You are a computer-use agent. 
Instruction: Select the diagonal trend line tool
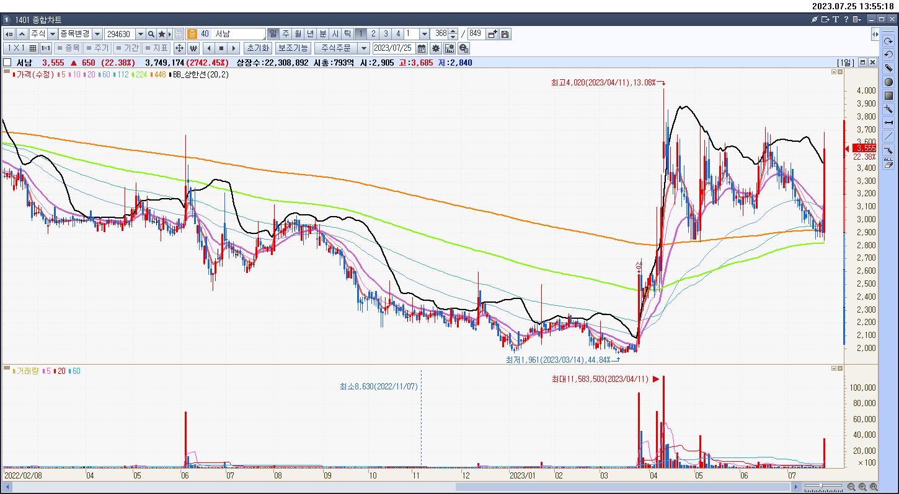click(x=888, y=136)
